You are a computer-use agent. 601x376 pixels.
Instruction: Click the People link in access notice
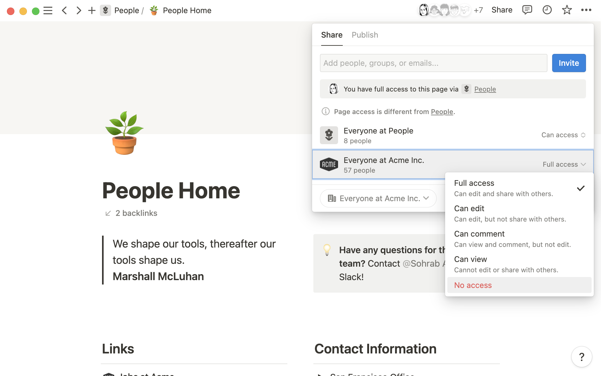click(485, 89)
